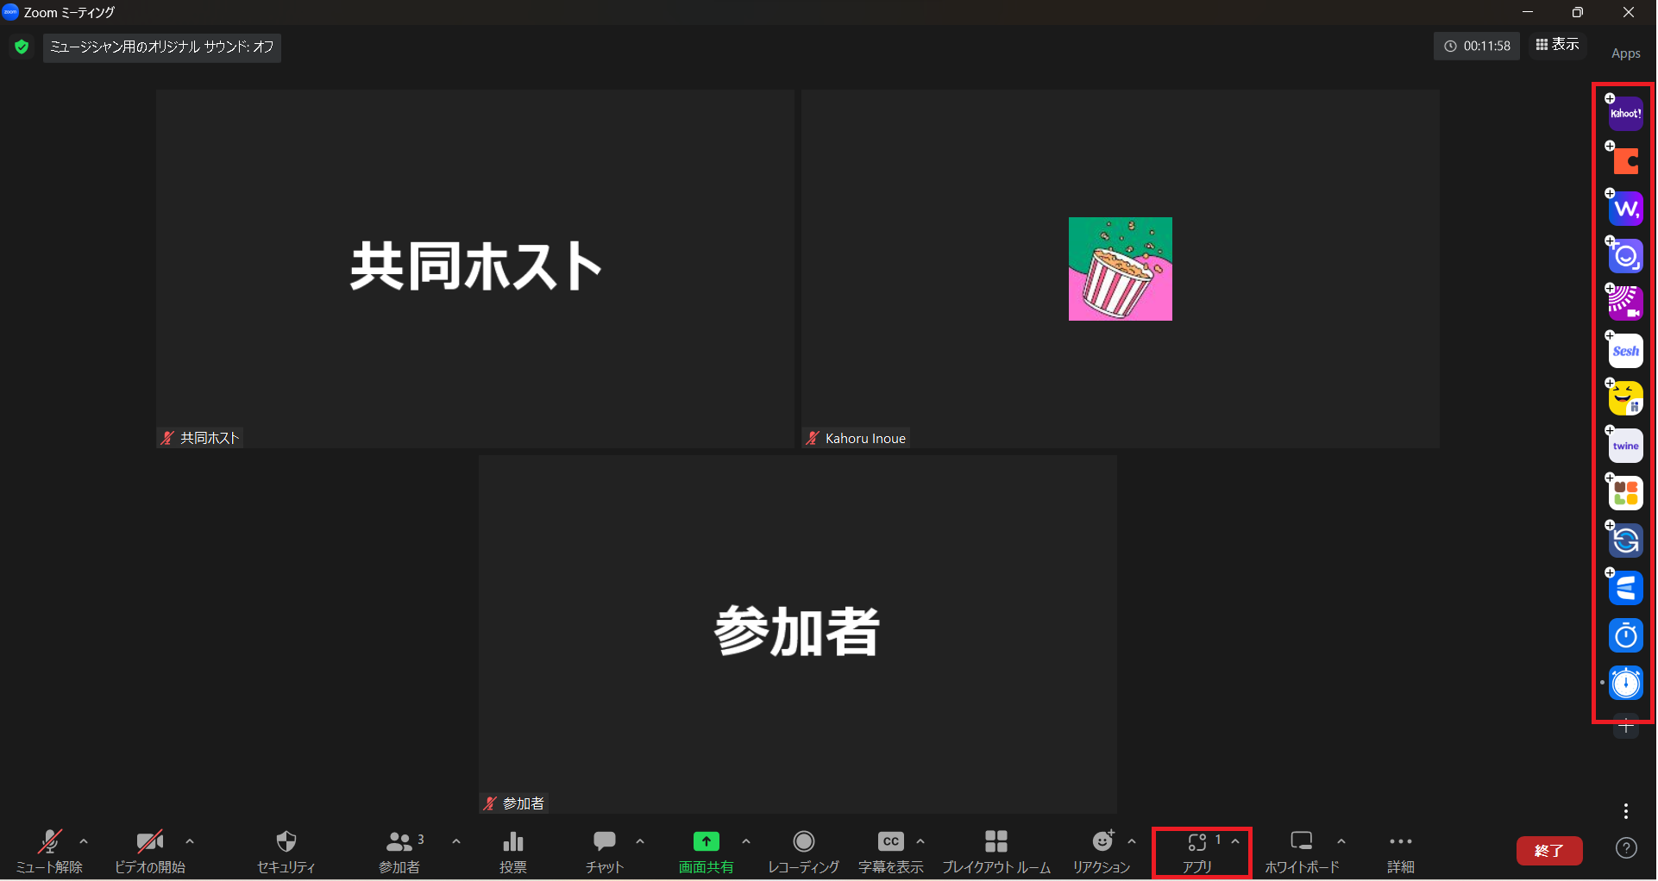Click the green encryption shield icon

22,47
